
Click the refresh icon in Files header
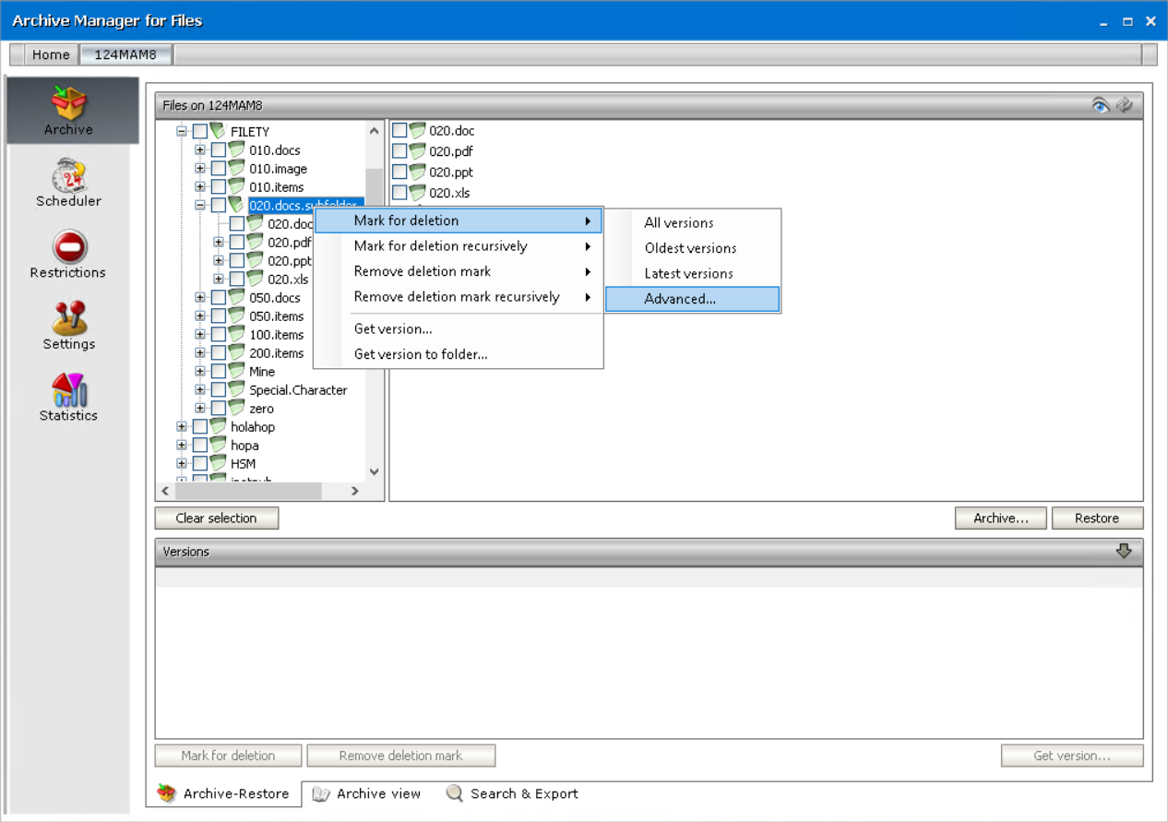(x=1125, y=105)
